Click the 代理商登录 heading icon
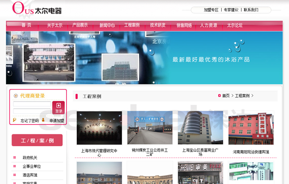 coord(16,95)
